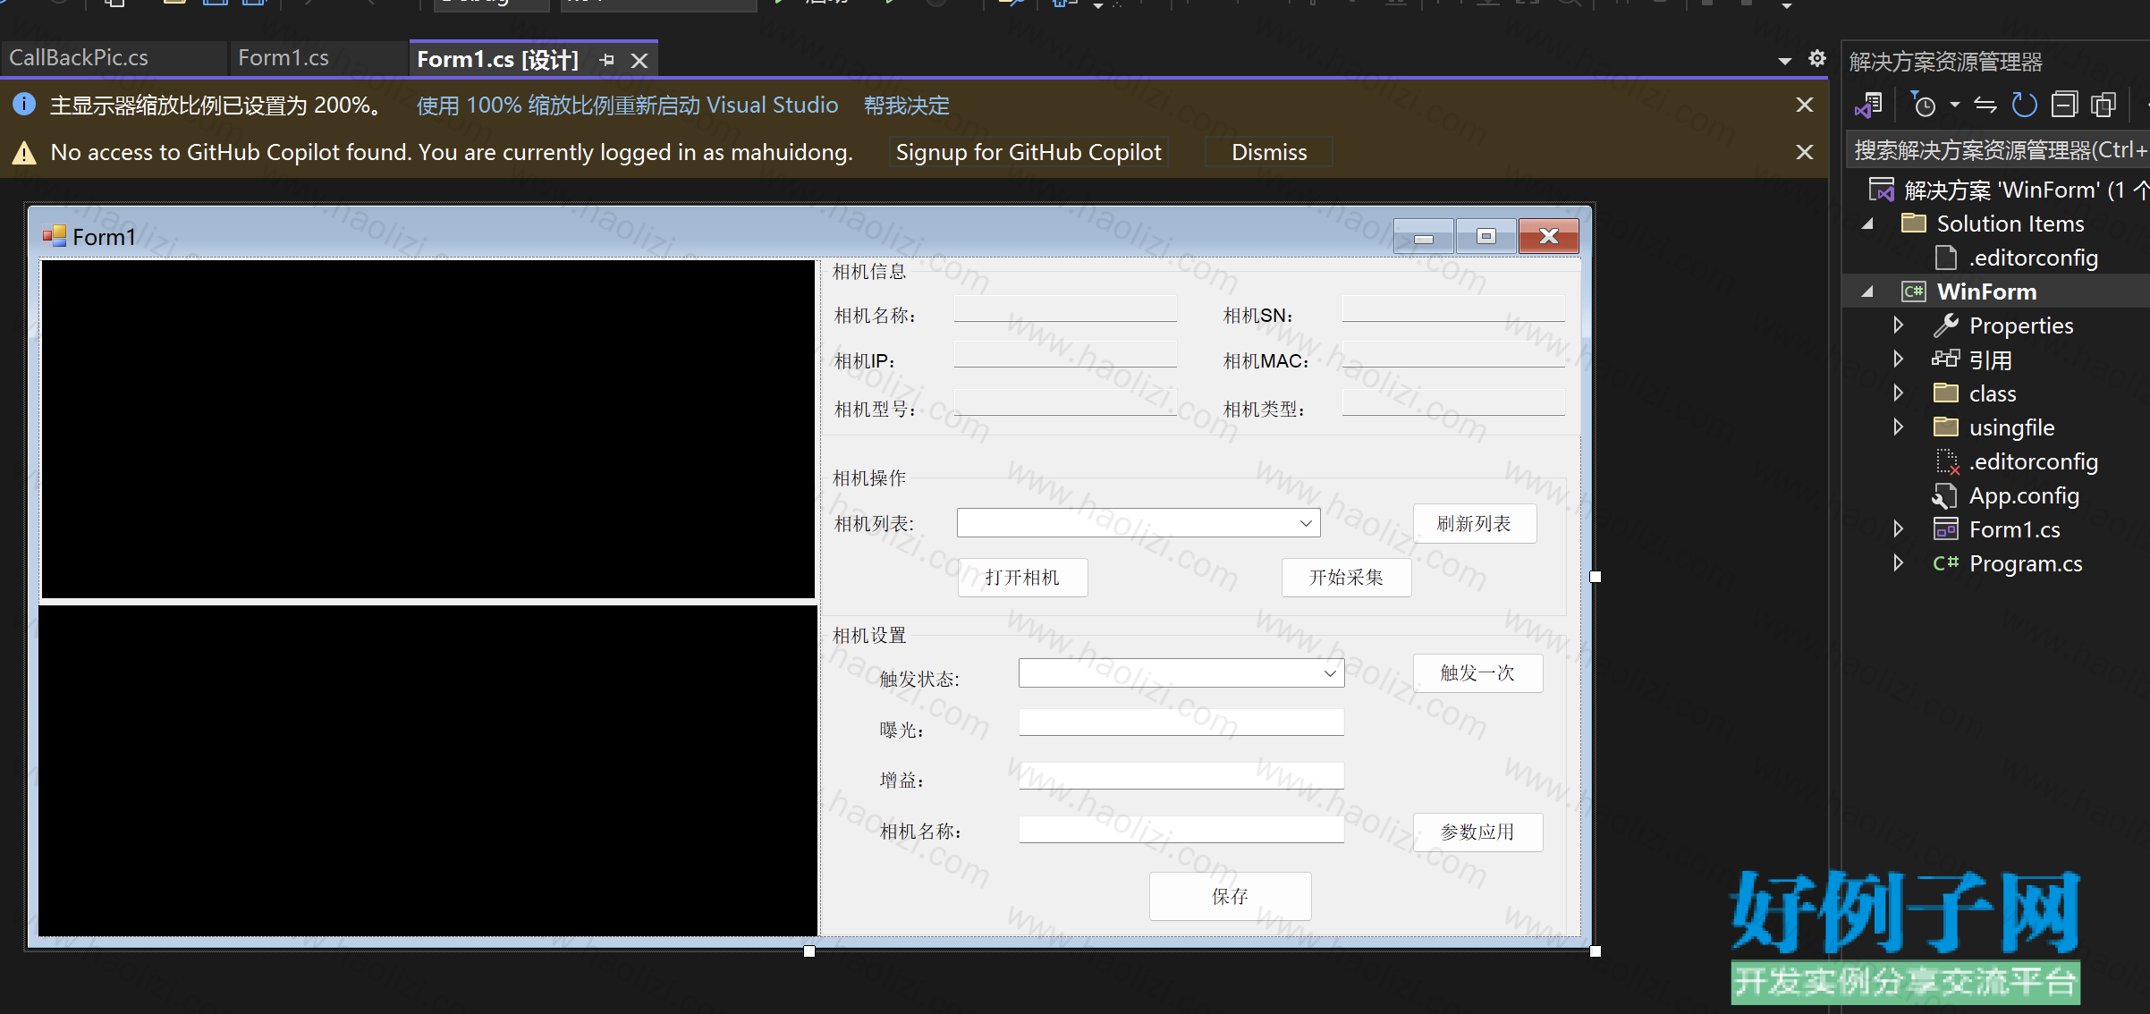The image size is (2150, 1014).
Task: Click the Properties wrench icon
Action: [1945, 325]
